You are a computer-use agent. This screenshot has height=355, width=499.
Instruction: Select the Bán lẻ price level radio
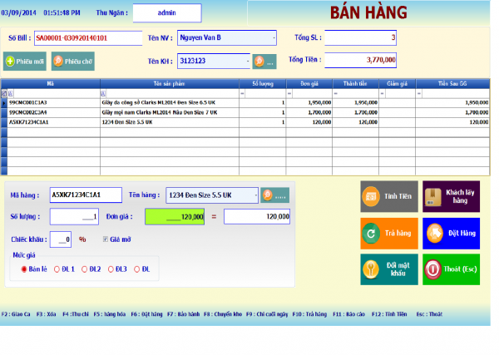(24, 269)
